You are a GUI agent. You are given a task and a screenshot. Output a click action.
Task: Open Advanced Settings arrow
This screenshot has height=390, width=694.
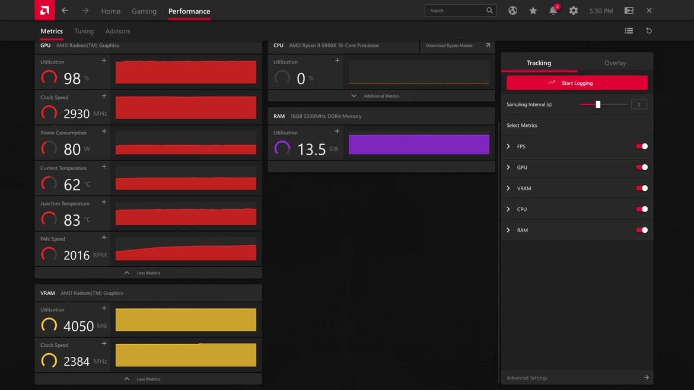646,378
